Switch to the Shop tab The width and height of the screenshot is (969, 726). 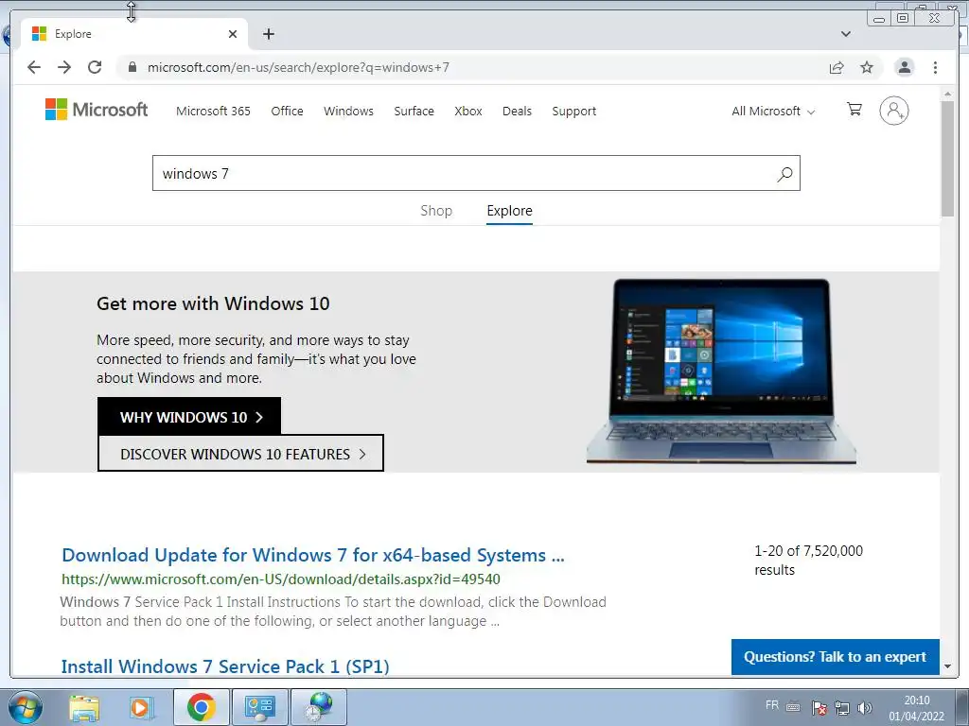point(436,211)
